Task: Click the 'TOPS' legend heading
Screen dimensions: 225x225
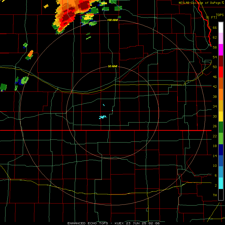Action: pos(220,15)
